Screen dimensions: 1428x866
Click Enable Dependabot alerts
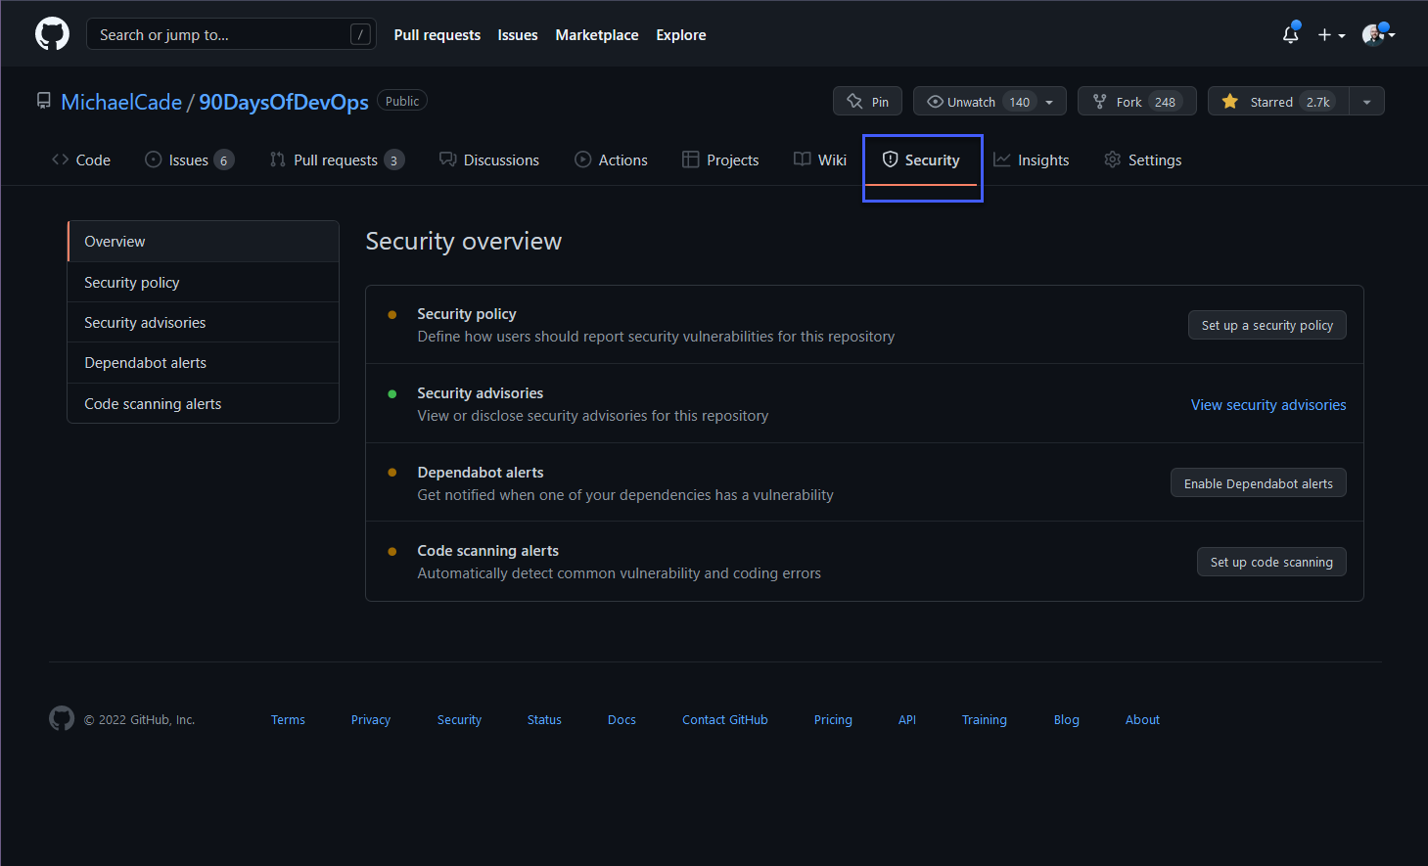tap(1258, 482)
